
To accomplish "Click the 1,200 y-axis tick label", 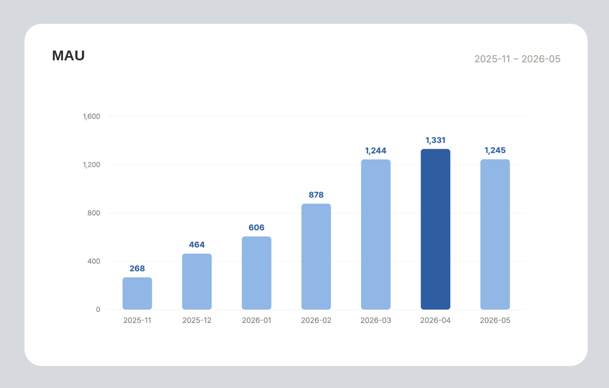I will click(91, 165).
